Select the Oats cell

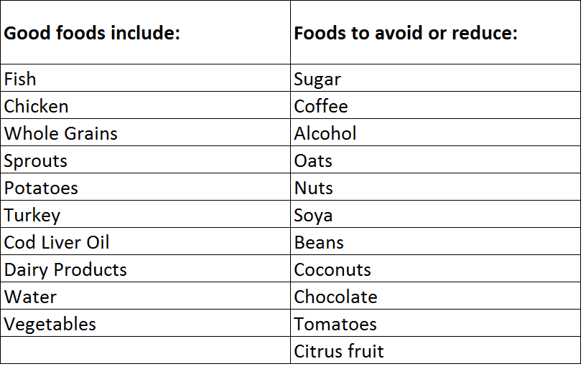pyautogui.click(x=435, y=160)
